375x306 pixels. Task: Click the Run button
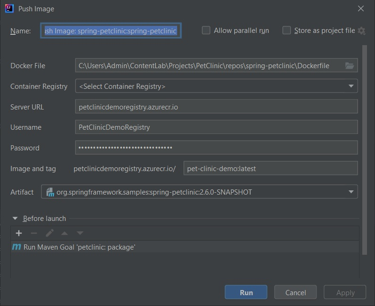tap(246, 292)
